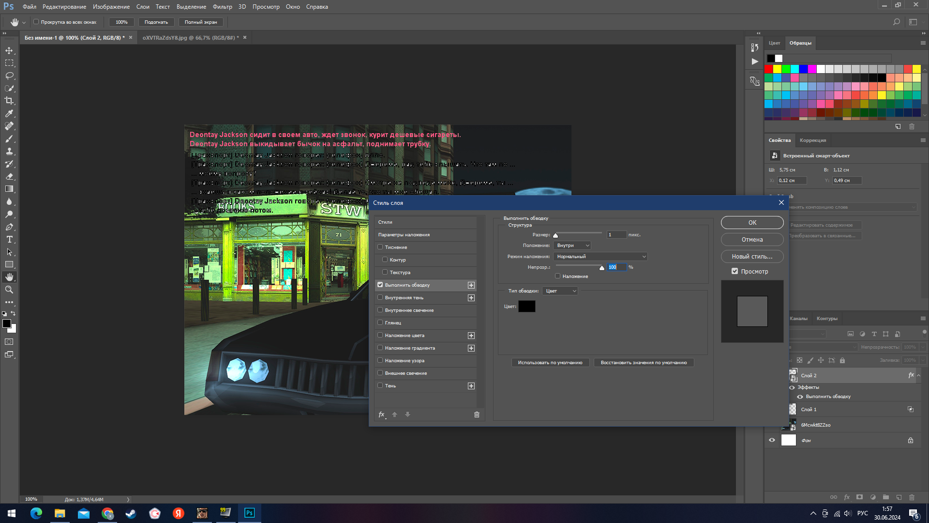Screen dimensions: 929x523
Task: Select the Crop tool
Action: click(x=9, y=101)
